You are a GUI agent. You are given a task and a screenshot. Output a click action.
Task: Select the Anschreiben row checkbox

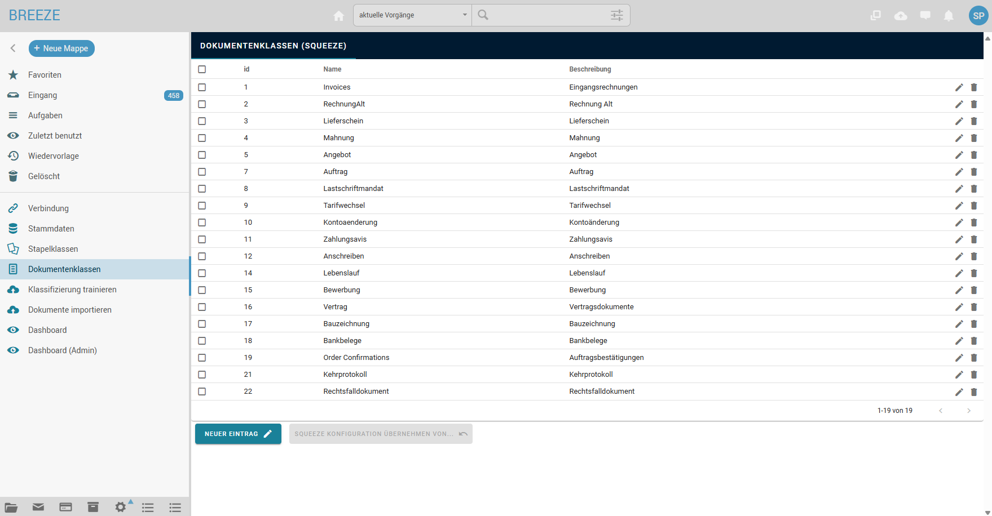click(x=202, y=256)
